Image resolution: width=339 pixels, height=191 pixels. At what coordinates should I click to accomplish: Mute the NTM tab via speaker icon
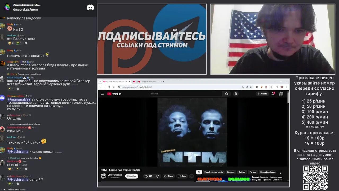tap(126, 81)
